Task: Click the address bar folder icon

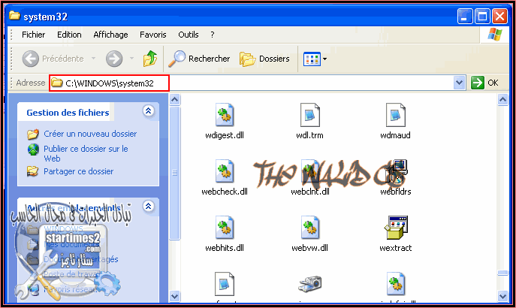Action: (57, 83)
